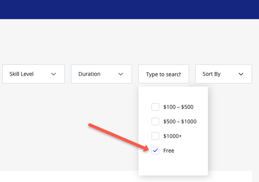Click the "Free" option label text
Screen dimensions: 259x182
169,151
